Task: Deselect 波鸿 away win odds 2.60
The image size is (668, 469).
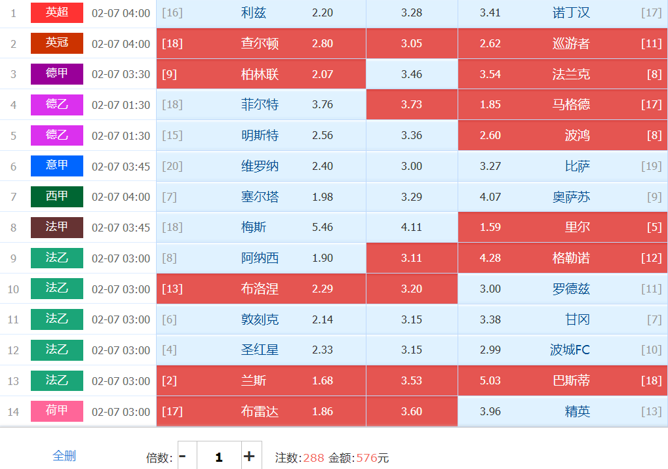Action: [x=562, y=136]
